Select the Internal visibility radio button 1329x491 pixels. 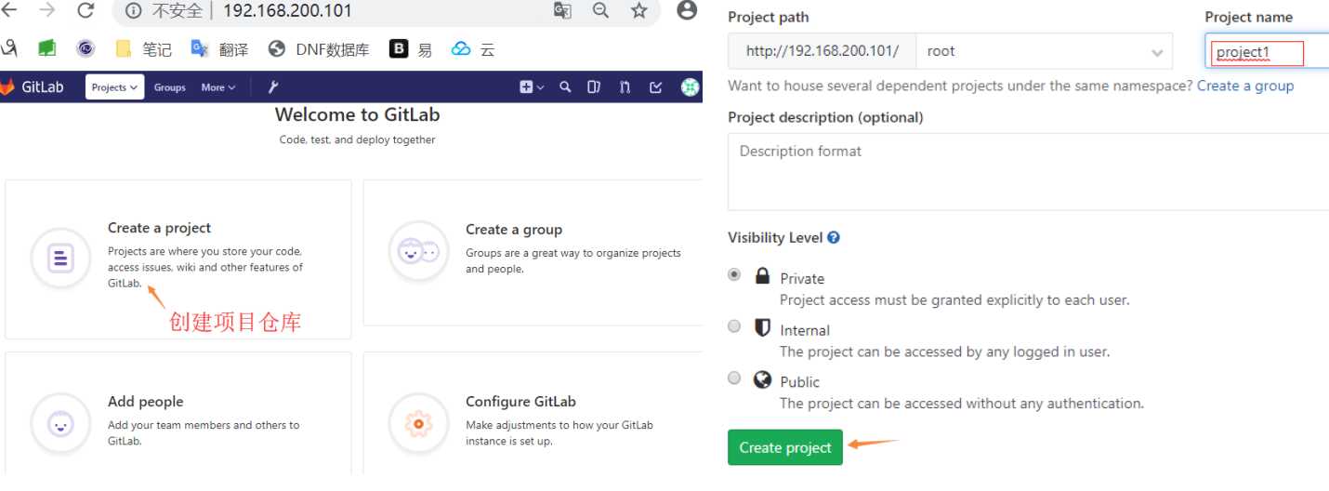(x=734, y=326)
